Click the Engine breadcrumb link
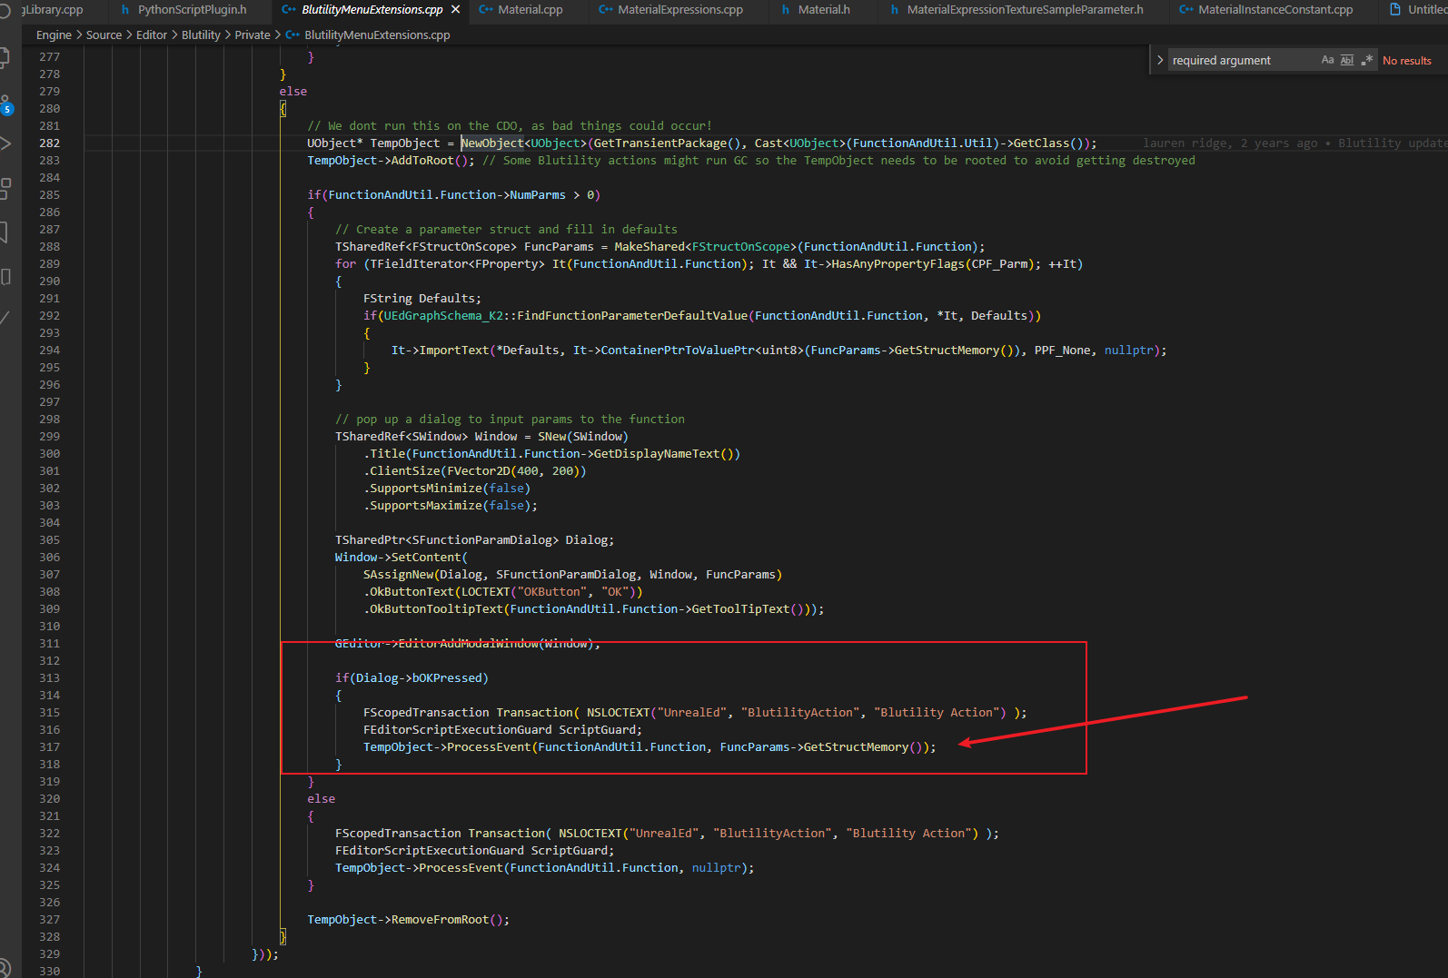The image size is (1448, 978). click(54, 35)
